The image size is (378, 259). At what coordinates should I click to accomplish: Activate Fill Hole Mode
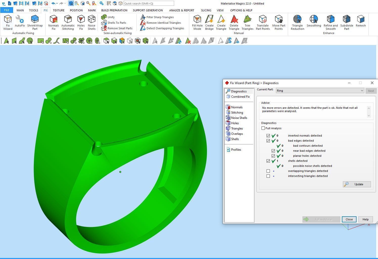coord(197,22)
